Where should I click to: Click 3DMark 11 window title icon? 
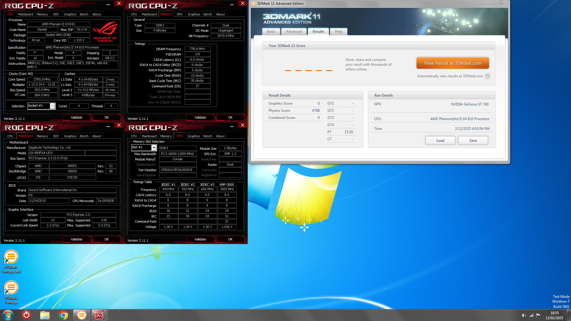(x=253, y=4)
